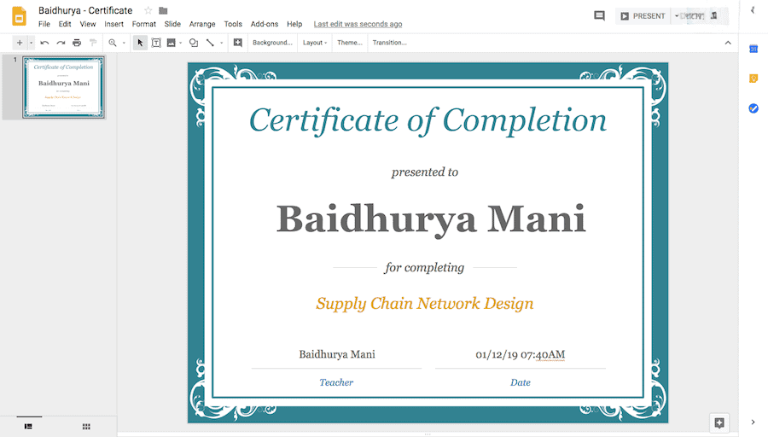The height and width of the screenshot is (437, 768).
Task: Select the Shape tool
Action: pos(194,43)
